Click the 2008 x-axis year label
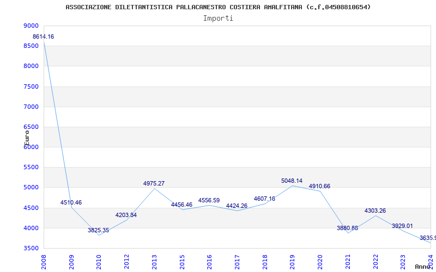 44,262
